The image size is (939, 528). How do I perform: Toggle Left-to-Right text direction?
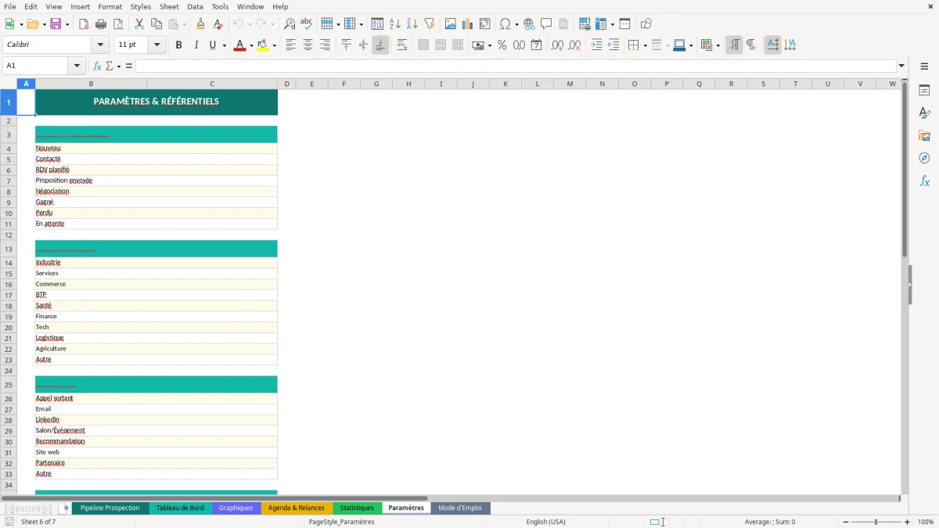pos(772,45)
